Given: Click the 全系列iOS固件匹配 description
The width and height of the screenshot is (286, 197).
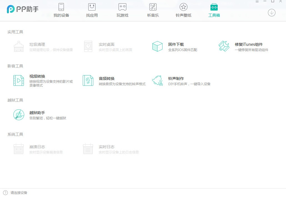Looking at the screenshot, I should (x=183, y=50).
